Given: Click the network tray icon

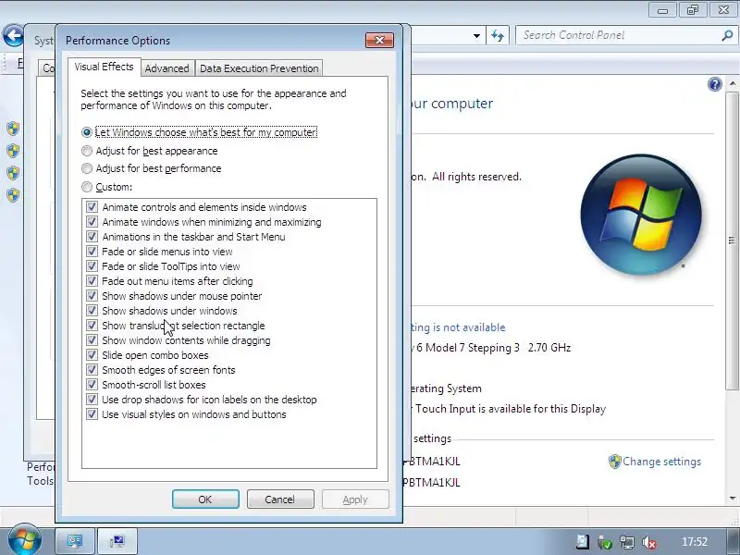Looking at the screenshot, I should tap(627, 542).
